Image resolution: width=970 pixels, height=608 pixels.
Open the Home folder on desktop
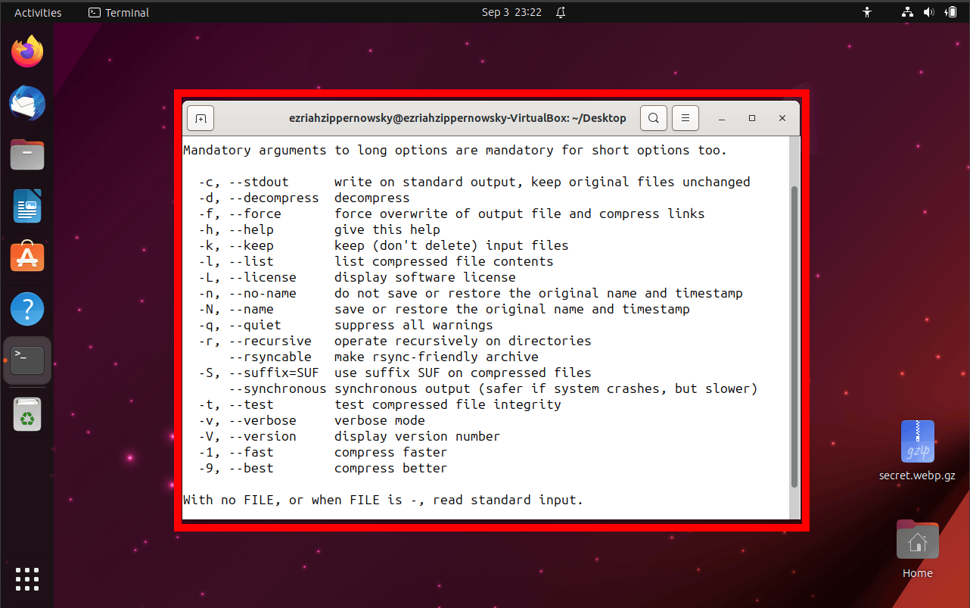pyautogui.click(x=917, y=541)
